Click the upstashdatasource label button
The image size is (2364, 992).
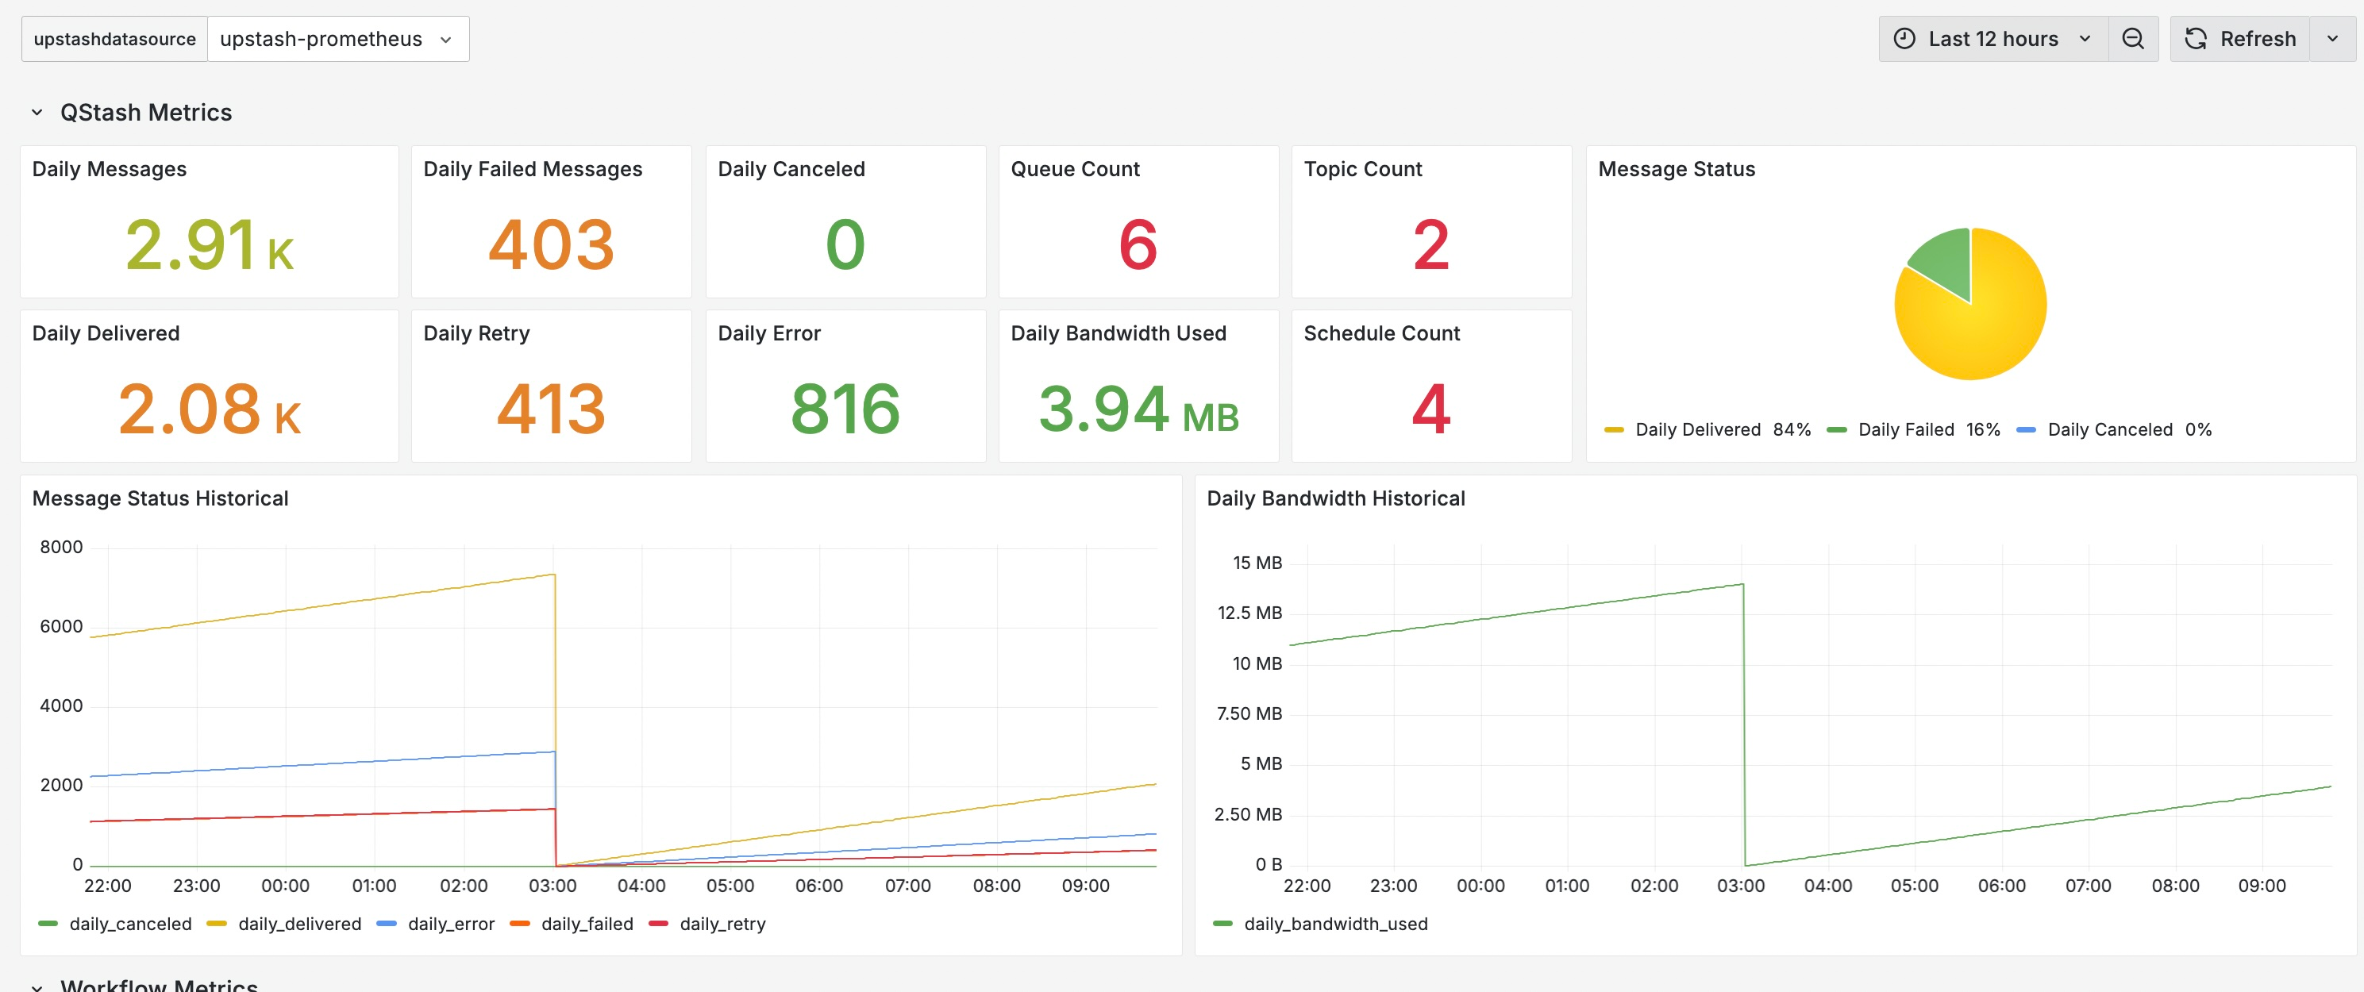(114, 39)
